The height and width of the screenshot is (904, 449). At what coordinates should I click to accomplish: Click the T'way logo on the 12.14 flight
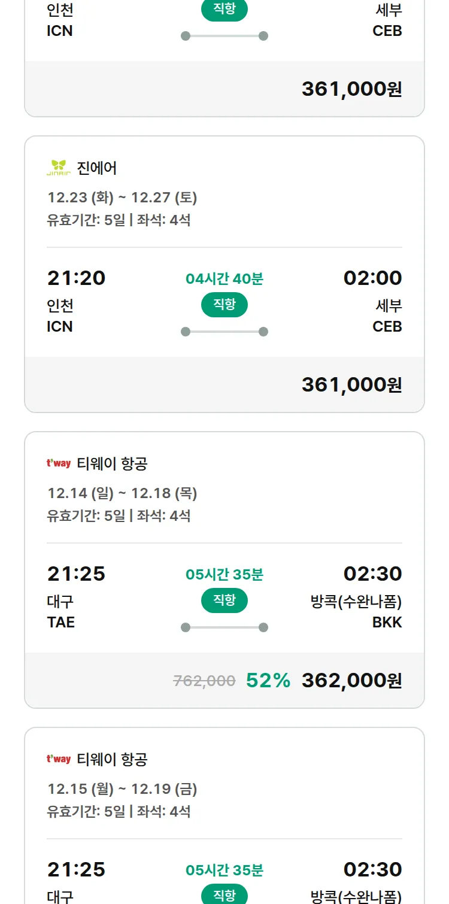tap(59, 463)
